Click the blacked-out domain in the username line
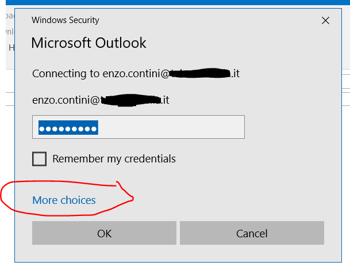This screenshot has width=350, height=277. coord(131,100)
